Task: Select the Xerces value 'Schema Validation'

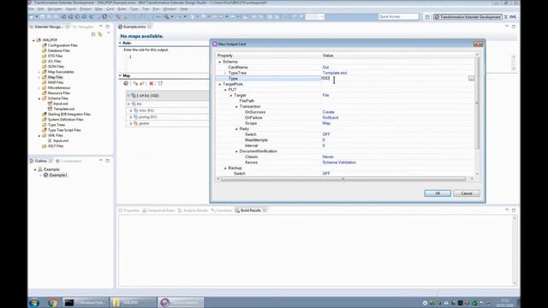Action: (339, 162)
